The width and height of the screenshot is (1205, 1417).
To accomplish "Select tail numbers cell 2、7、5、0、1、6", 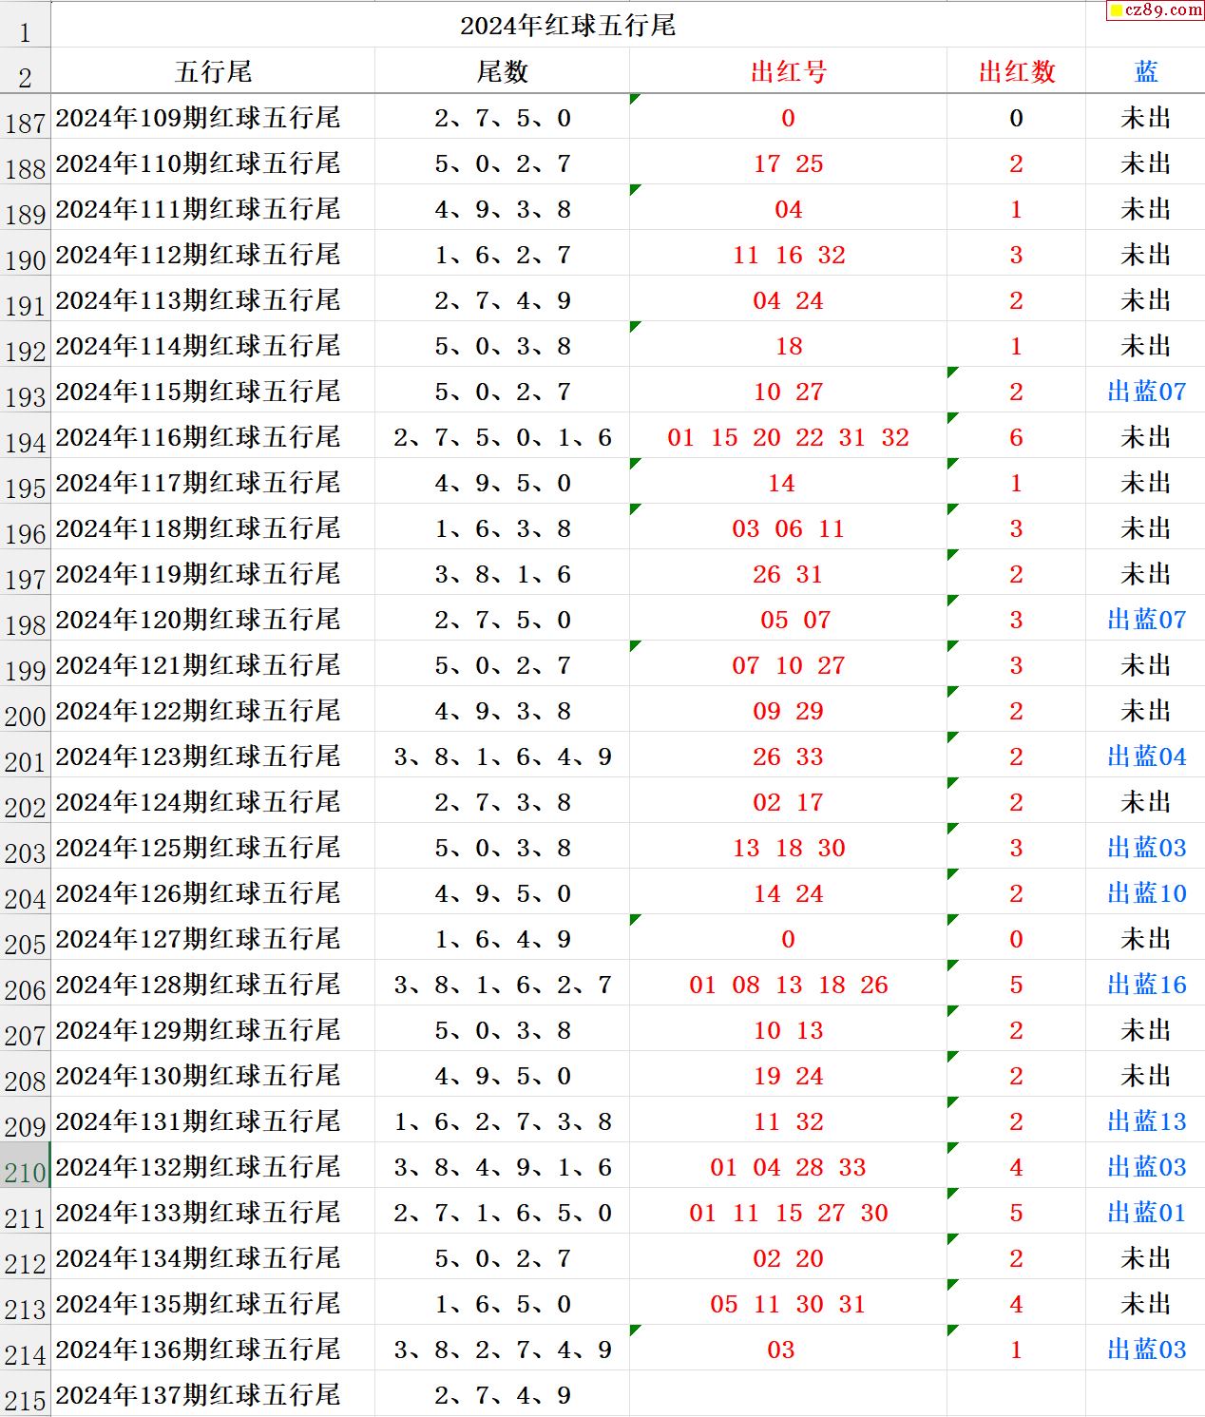I will tap(502, 437).
